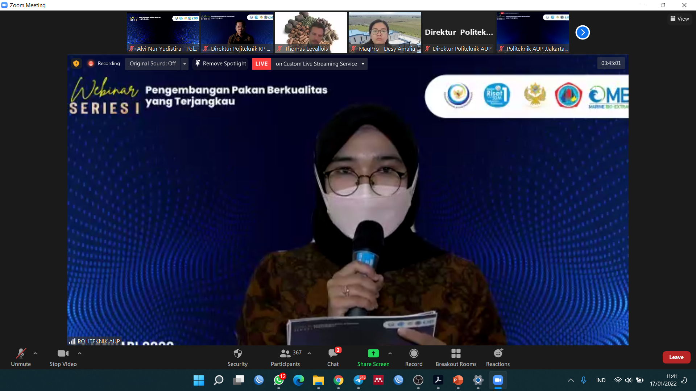This screenshot has width=696, height=391.
Task: Open Settings gear on taskbar
Action: pos(478,380)
